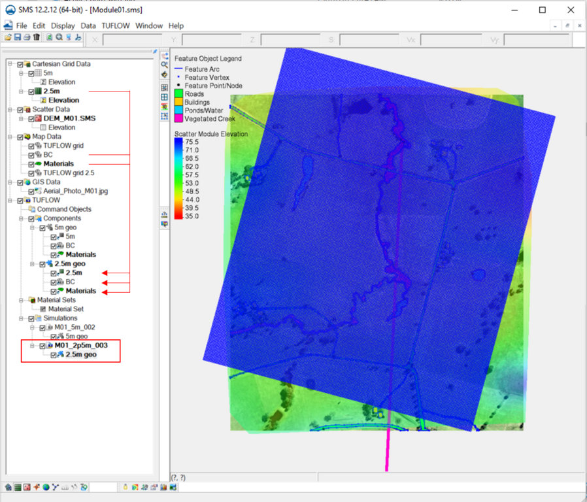Uncheck the Aerial_Photo_M01.jpg layer checkbox
The width and height of the screenshot is (587, 502).
(x=31, y=191)
